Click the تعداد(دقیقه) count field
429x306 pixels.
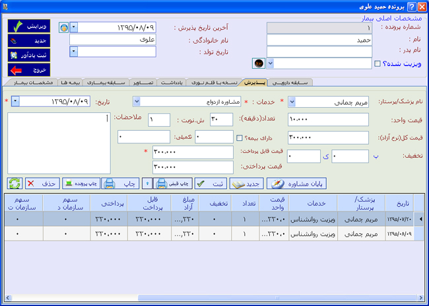tap(221, 120)
